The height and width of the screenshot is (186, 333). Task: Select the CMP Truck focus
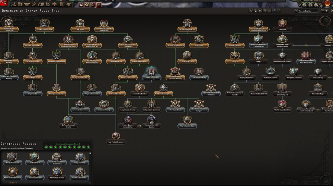tap(199, 42)
